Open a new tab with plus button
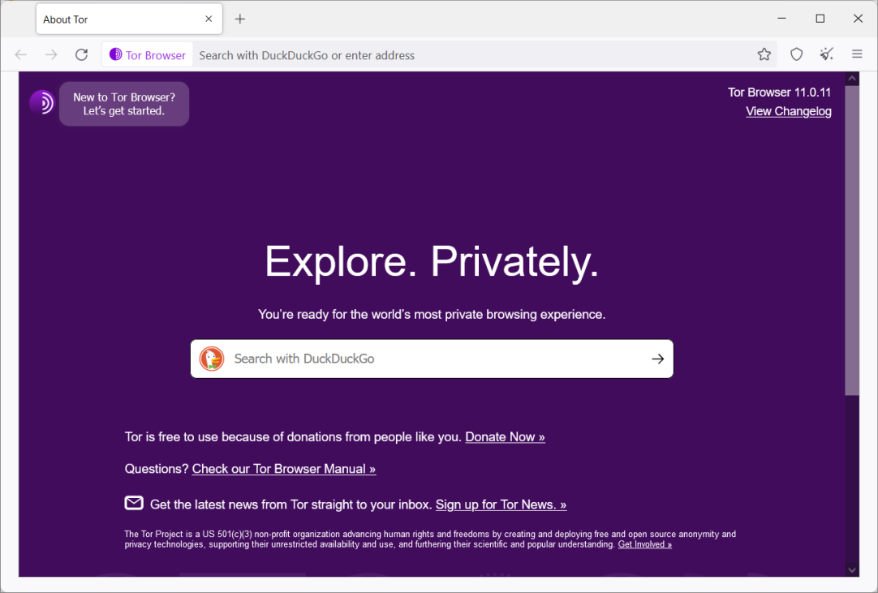 pos(240,19)
